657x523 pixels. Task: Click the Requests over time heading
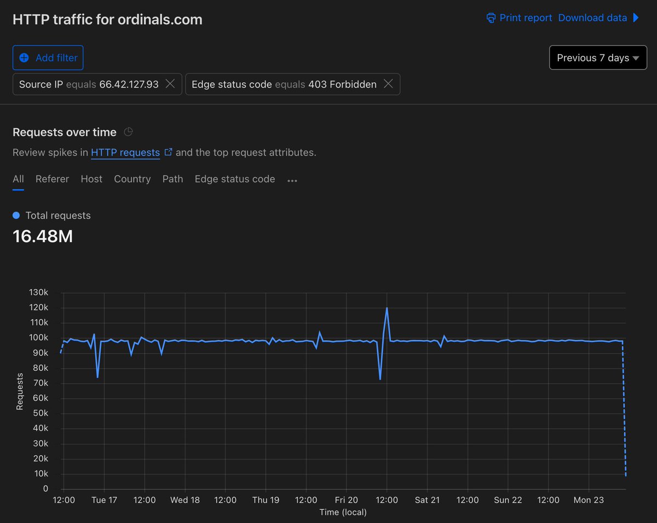[65, 132]
